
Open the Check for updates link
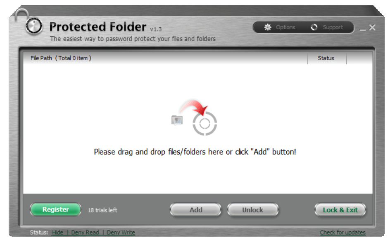pyautogui.click(x=343, y=233)
